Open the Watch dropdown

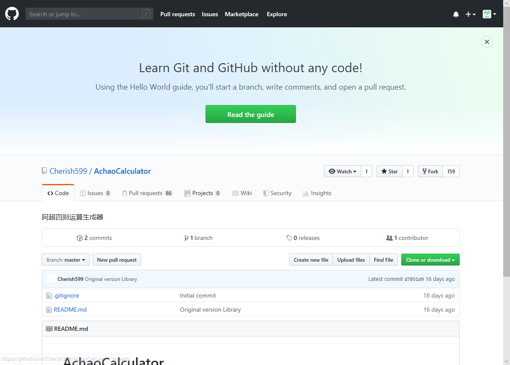pos(342,171)
